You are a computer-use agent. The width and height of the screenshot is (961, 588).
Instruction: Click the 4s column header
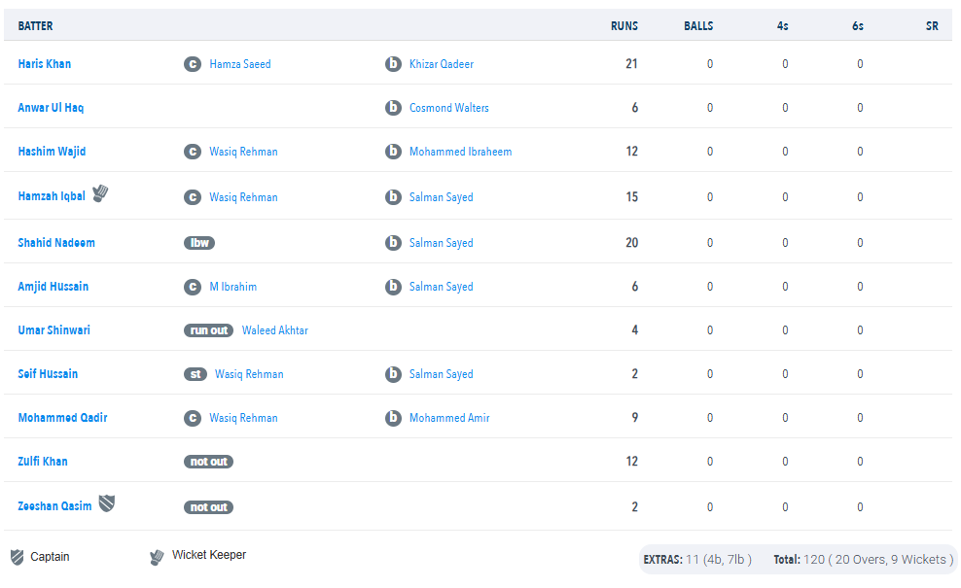(x=783, y=25)
